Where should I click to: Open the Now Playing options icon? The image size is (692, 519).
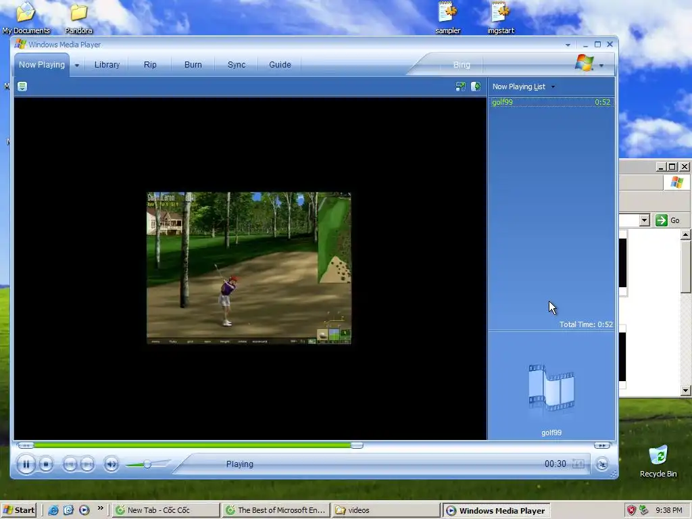22,86
